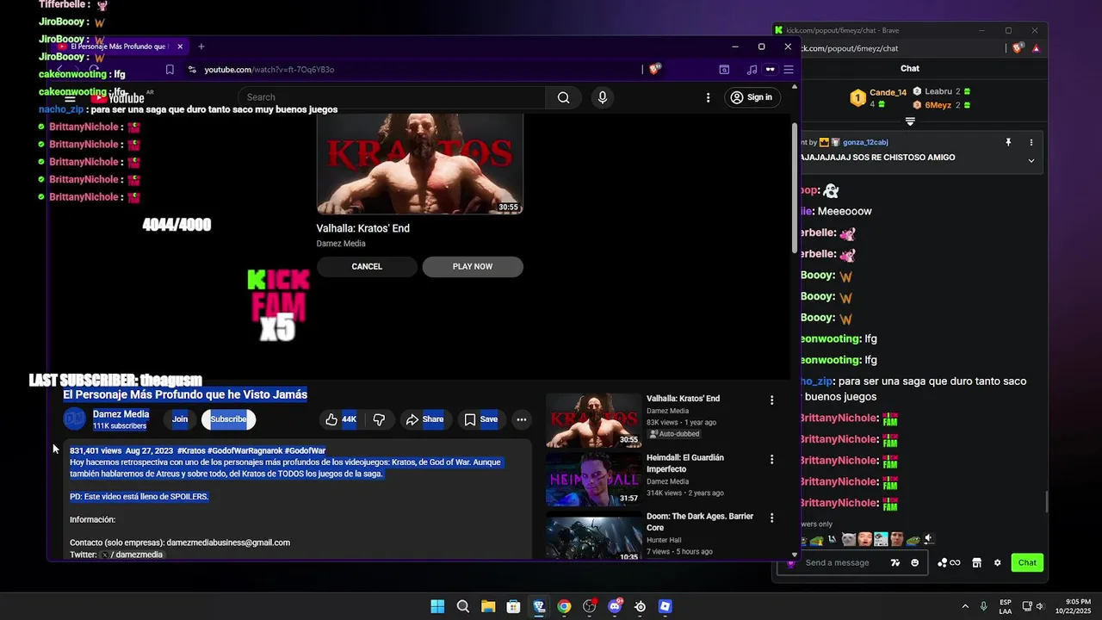Click gonza_12cabj username in pinned message
Screen dimensions: 1102x620
point(865,142)
